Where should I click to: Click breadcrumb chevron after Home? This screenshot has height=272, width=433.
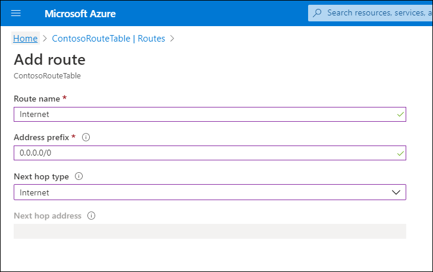tap(45, 39)
